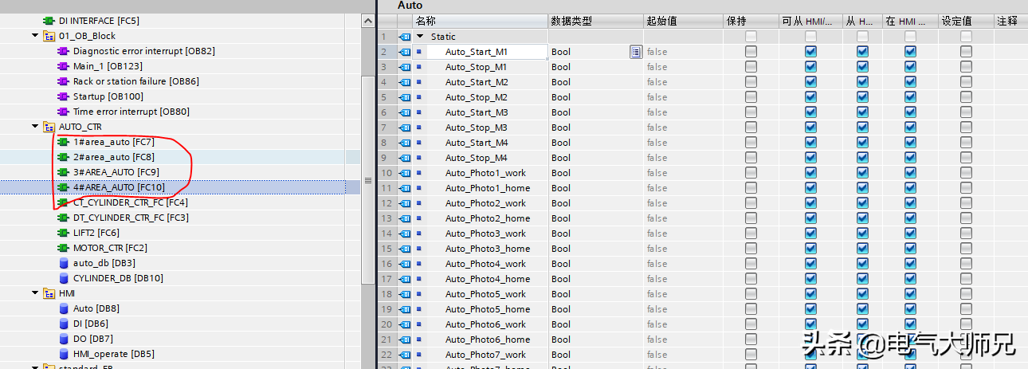The image size is (1028, 369).
Task: Click the DT_CYLINDER_CTR_FC [FC3] function icon
Action: click(x=64, y=218)
